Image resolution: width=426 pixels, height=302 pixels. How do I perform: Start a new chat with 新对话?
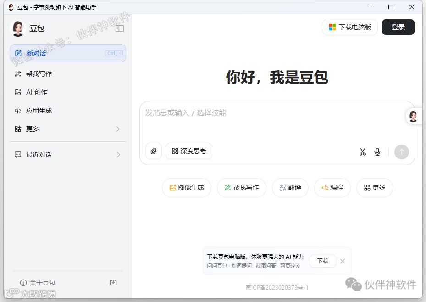pos(68,53)
